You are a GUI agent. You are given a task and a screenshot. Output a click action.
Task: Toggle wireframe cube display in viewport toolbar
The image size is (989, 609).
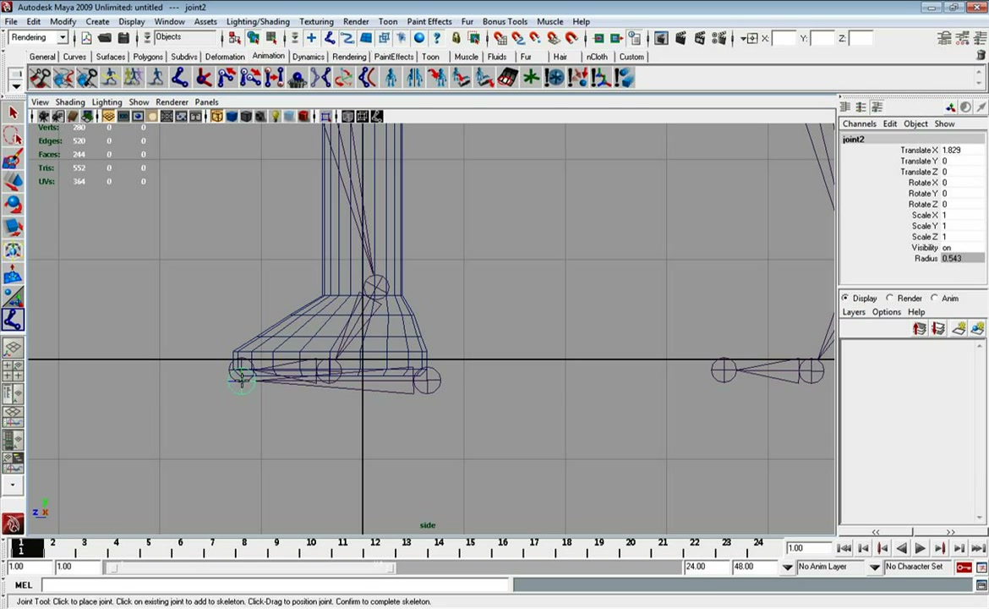click(217, 116)
